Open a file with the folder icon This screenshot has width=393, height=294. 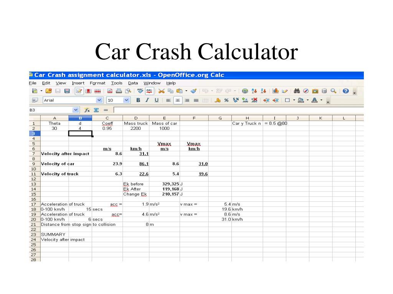(49, 91)
